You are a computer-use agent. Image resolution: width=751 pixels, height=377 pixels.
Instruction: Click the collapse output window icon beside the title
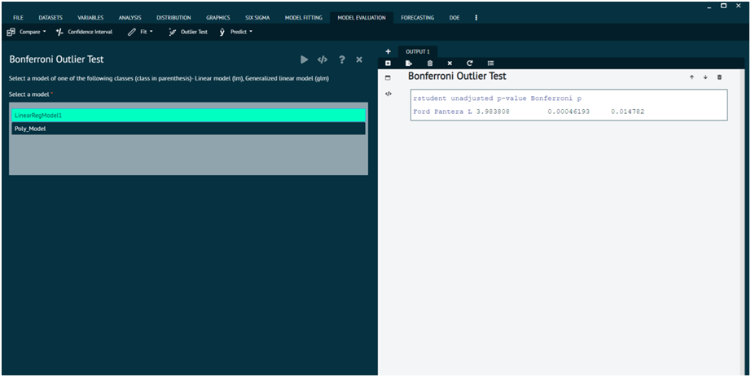[388, 77]
